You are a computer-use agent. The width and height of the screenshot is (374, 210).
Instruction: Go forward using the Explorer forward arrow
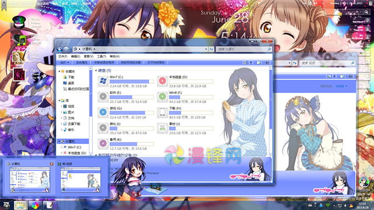coord(66,49)
